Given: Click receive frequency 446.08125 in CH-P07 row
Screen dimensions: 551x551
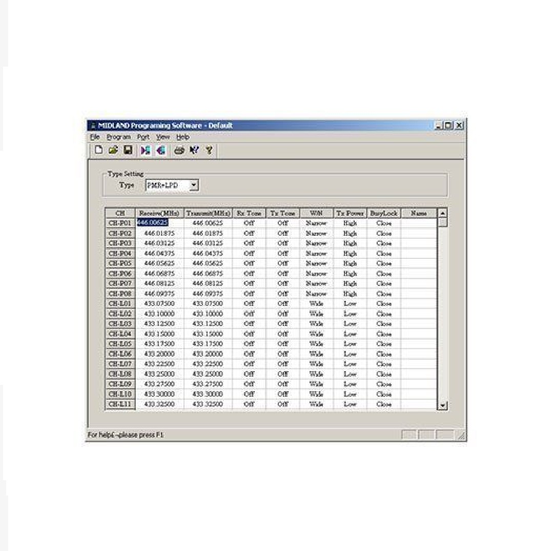Looking at the screenshot, I should click(159, 283).
